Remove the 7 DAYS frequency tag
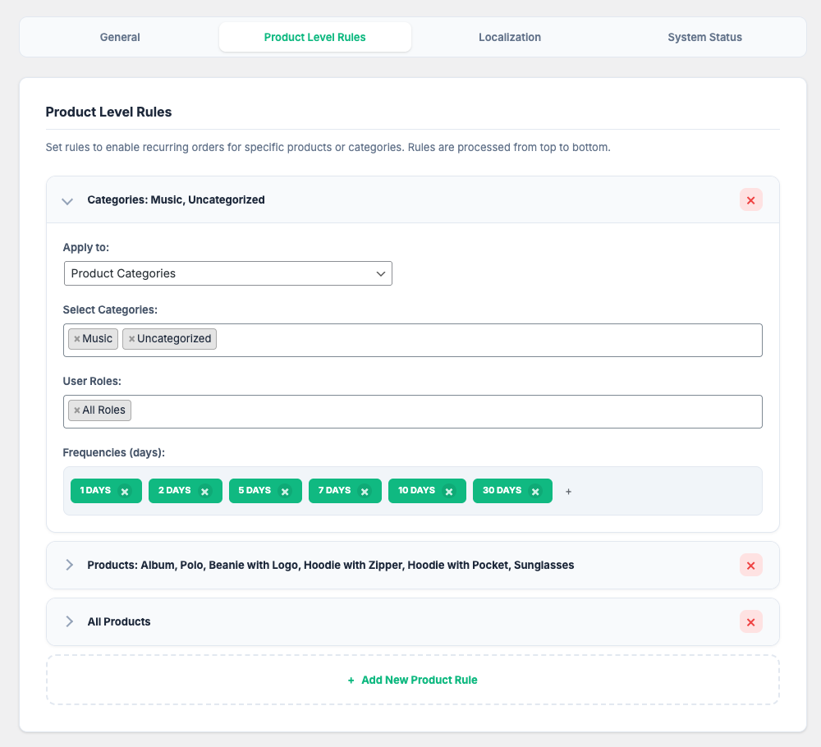 point(365,492)
